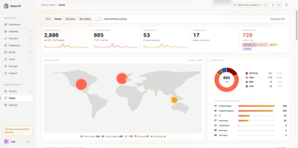Click the blue LOW legend swatch
298x148 pixels.
247,86
